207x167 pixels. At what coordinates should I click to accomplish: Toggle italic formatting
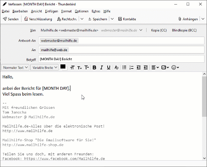pyautogui.click(x=101, y=68)
